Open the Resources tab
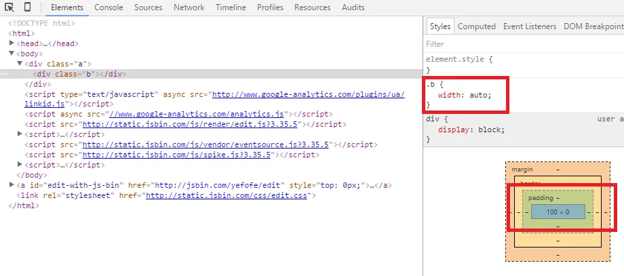624x276 pixels. pyautogui.click(x=313, y=7)
